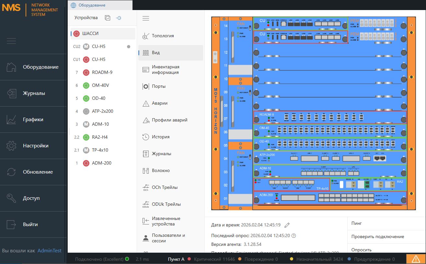Go to Журналы in the main sidebar
426x264 pixels.
tap(34, 93)
